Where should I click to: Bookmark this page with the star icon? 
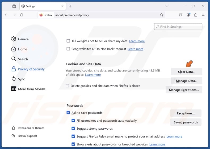[x=162, y=15]
